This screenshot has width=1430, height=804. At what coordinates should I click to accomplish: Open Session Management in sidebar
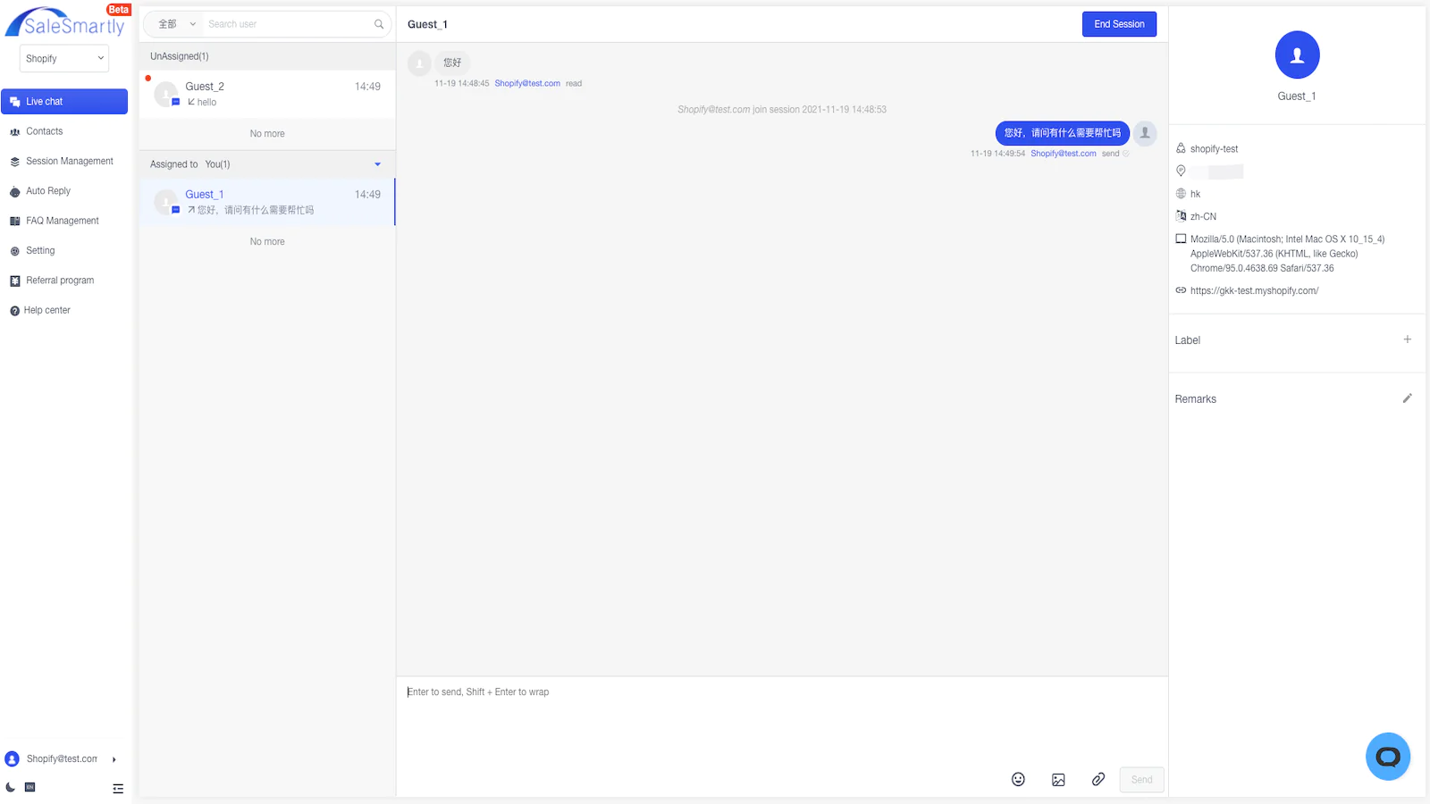[69, 162]
